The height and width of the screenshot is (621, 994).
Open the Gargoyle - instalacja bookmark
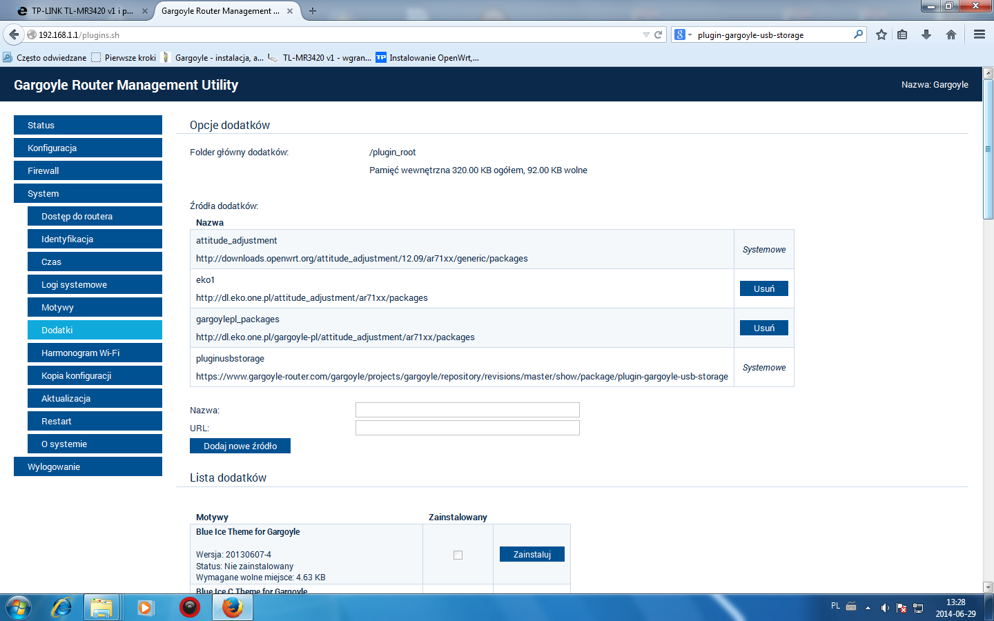[x=212, y=58]
